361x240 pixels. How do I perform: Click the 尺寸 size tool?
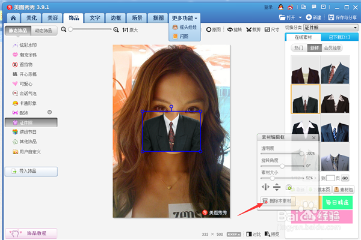272,29
